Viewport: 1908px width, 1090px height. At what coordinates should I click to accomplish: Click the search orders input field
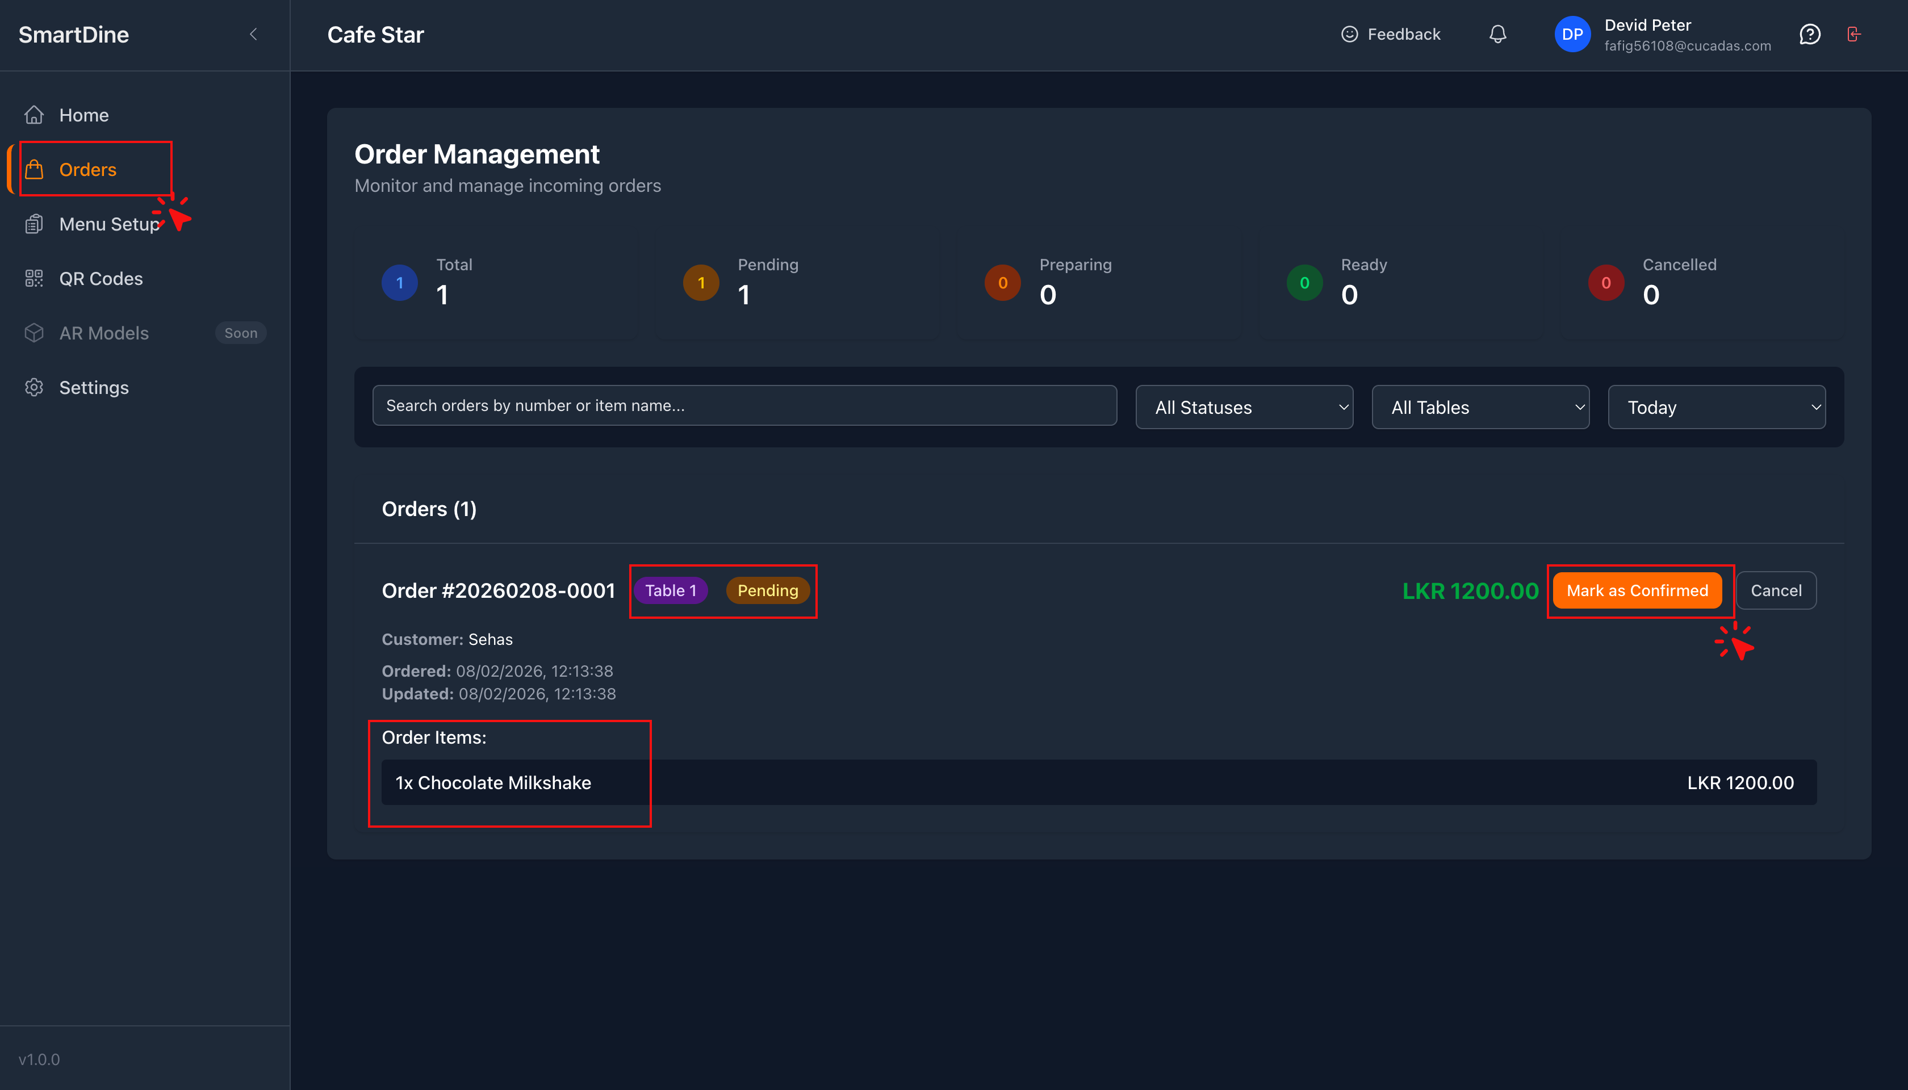(x=743, y=406)
